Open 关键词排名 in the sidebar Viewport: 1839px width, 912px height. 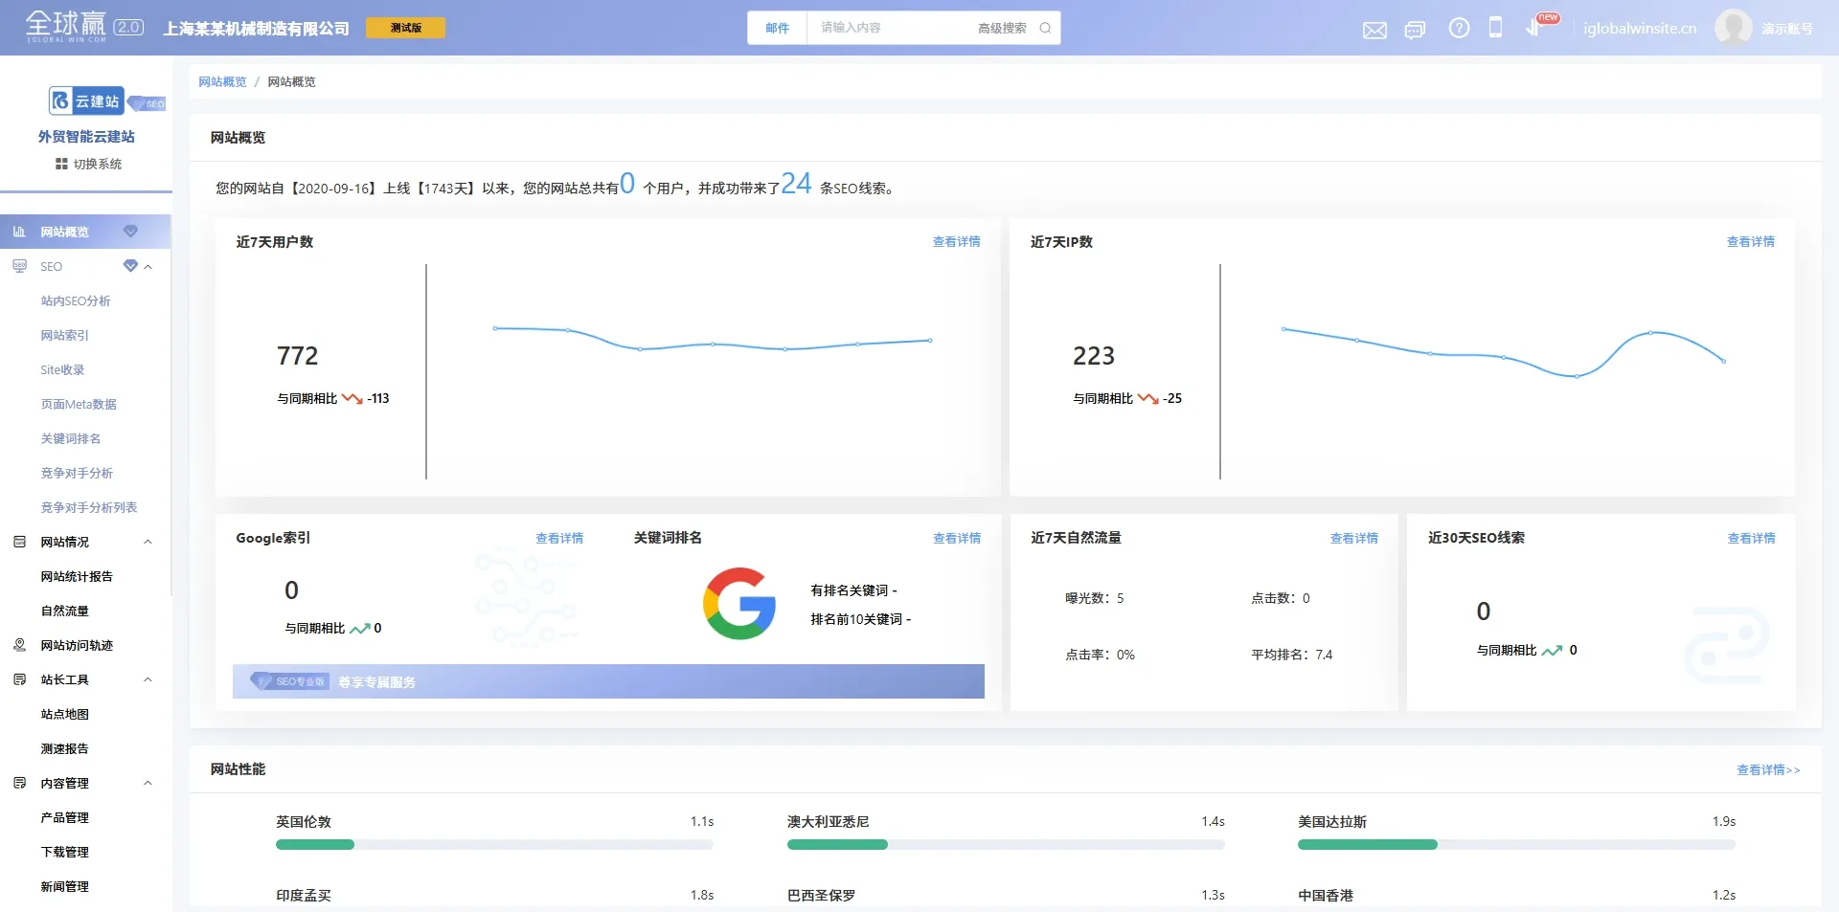(x=71, y=439)
